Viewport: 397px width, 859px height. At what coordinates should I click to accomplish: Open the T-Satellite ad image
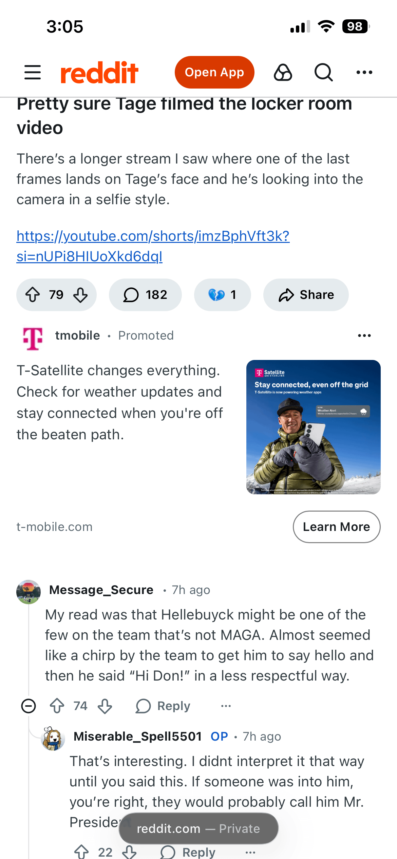(x=313, y=427)
